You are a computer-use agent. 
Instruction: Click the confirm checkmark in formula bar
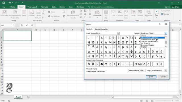27,25
